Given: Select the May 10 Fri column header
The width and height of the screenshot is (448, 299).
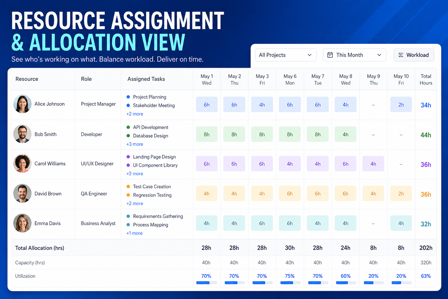Looking at the screenshot, I should click(x=401, y=79).
